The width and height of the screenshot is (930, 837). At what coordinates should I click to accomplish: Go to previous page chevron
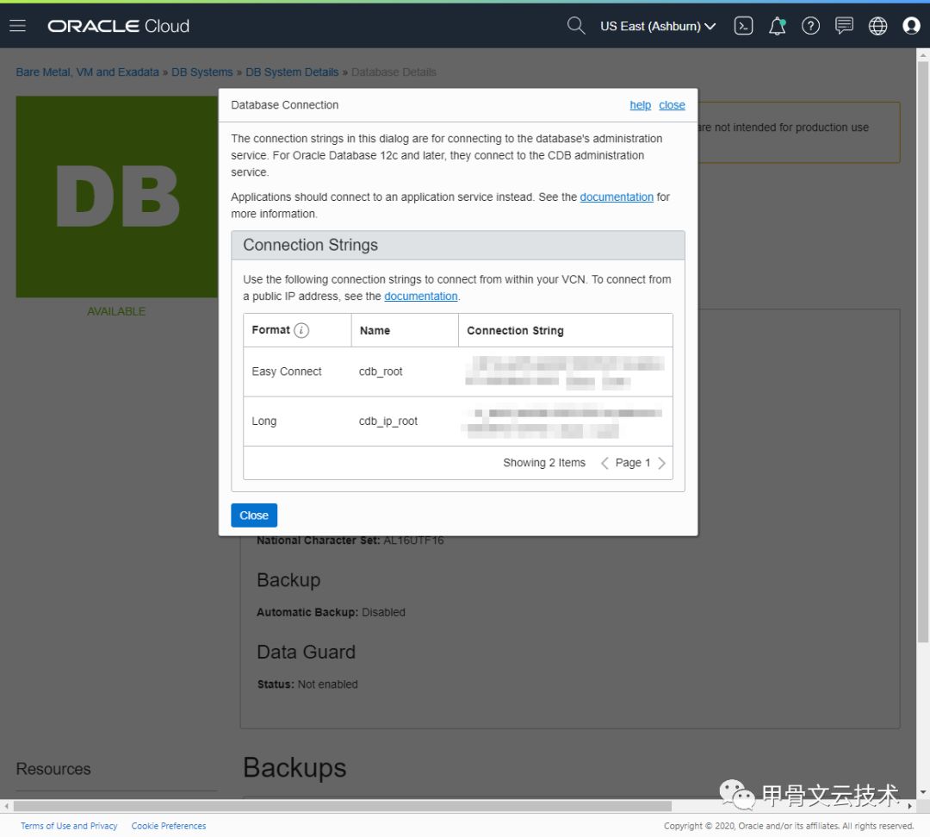click(604, 463)
